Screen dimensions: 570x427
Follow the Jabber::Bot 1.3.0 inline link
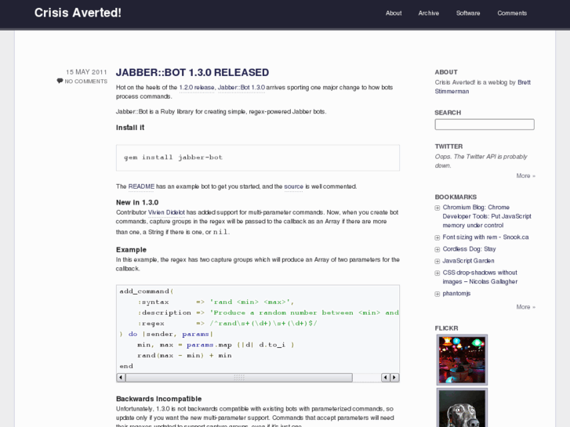pyautogui.click(x=241, y=87)
